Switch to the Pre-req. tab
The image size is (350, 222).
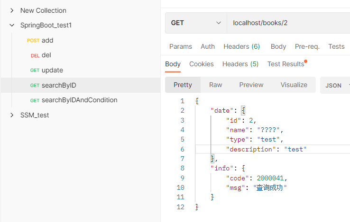pyautogui.click(x=307, y=46)
